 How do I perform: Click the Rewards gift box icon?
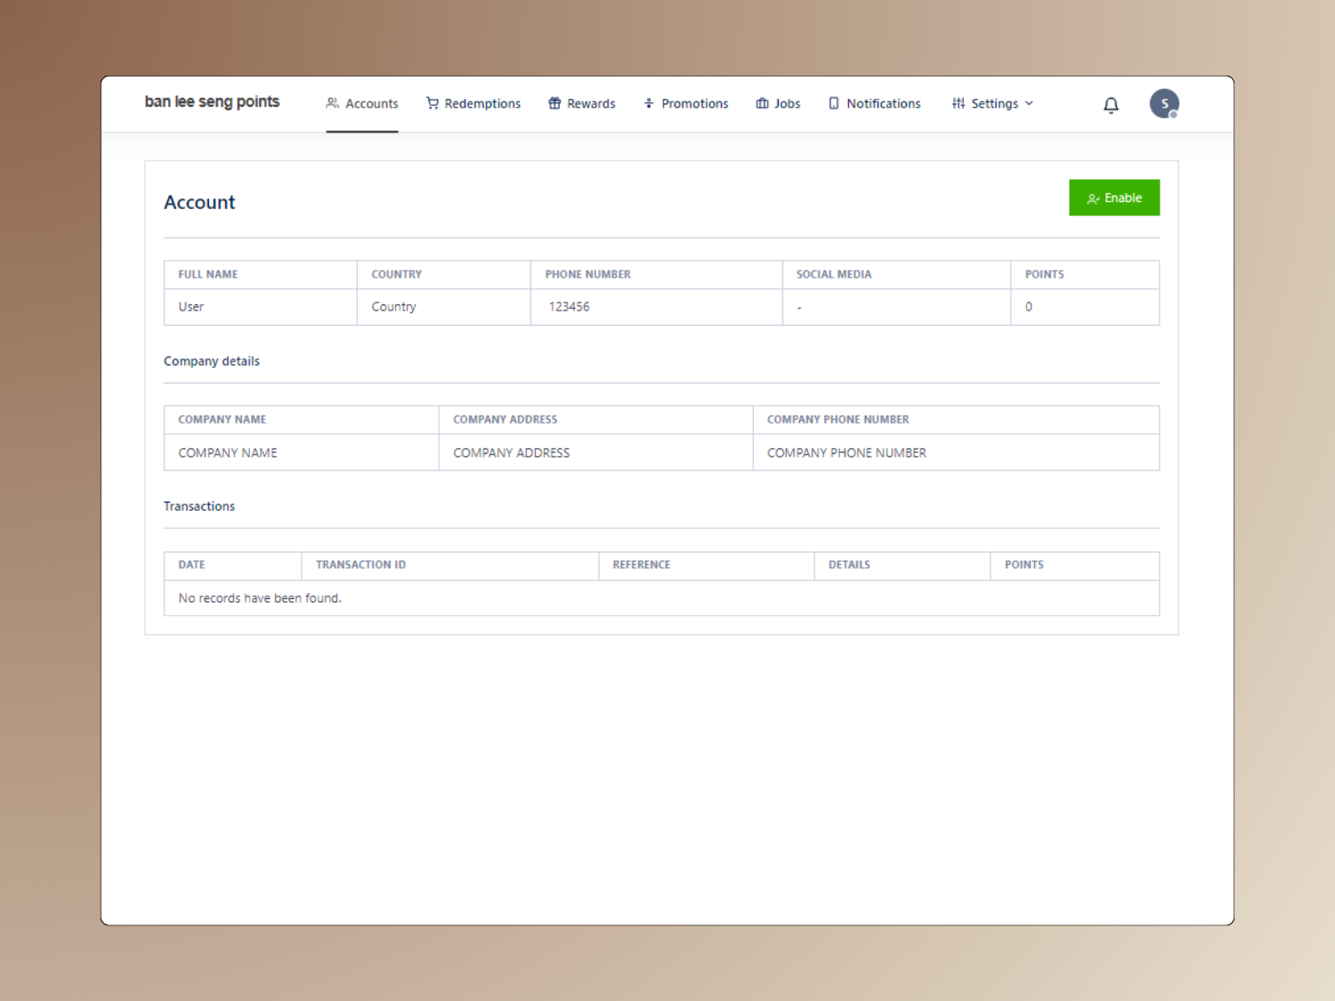[554, 103]
